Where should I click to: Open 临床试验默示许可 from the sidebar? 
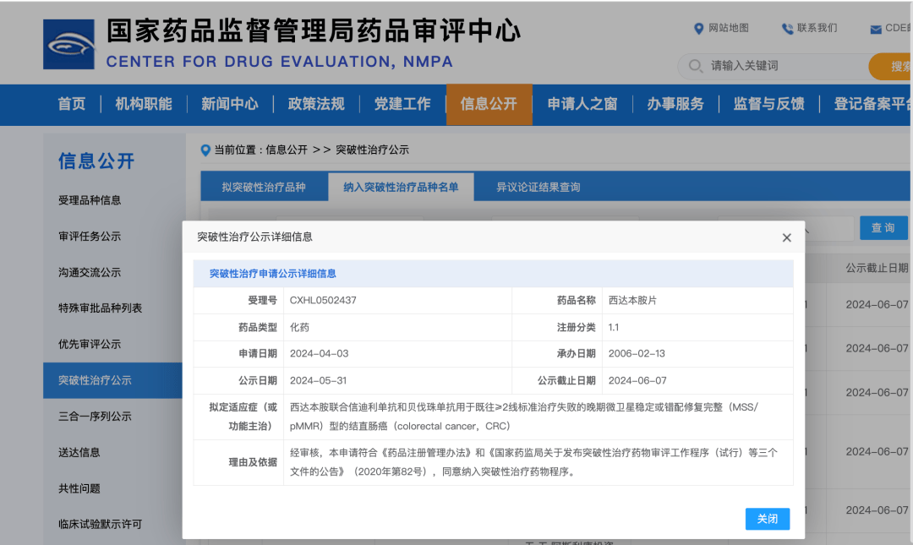click(99, 524)
